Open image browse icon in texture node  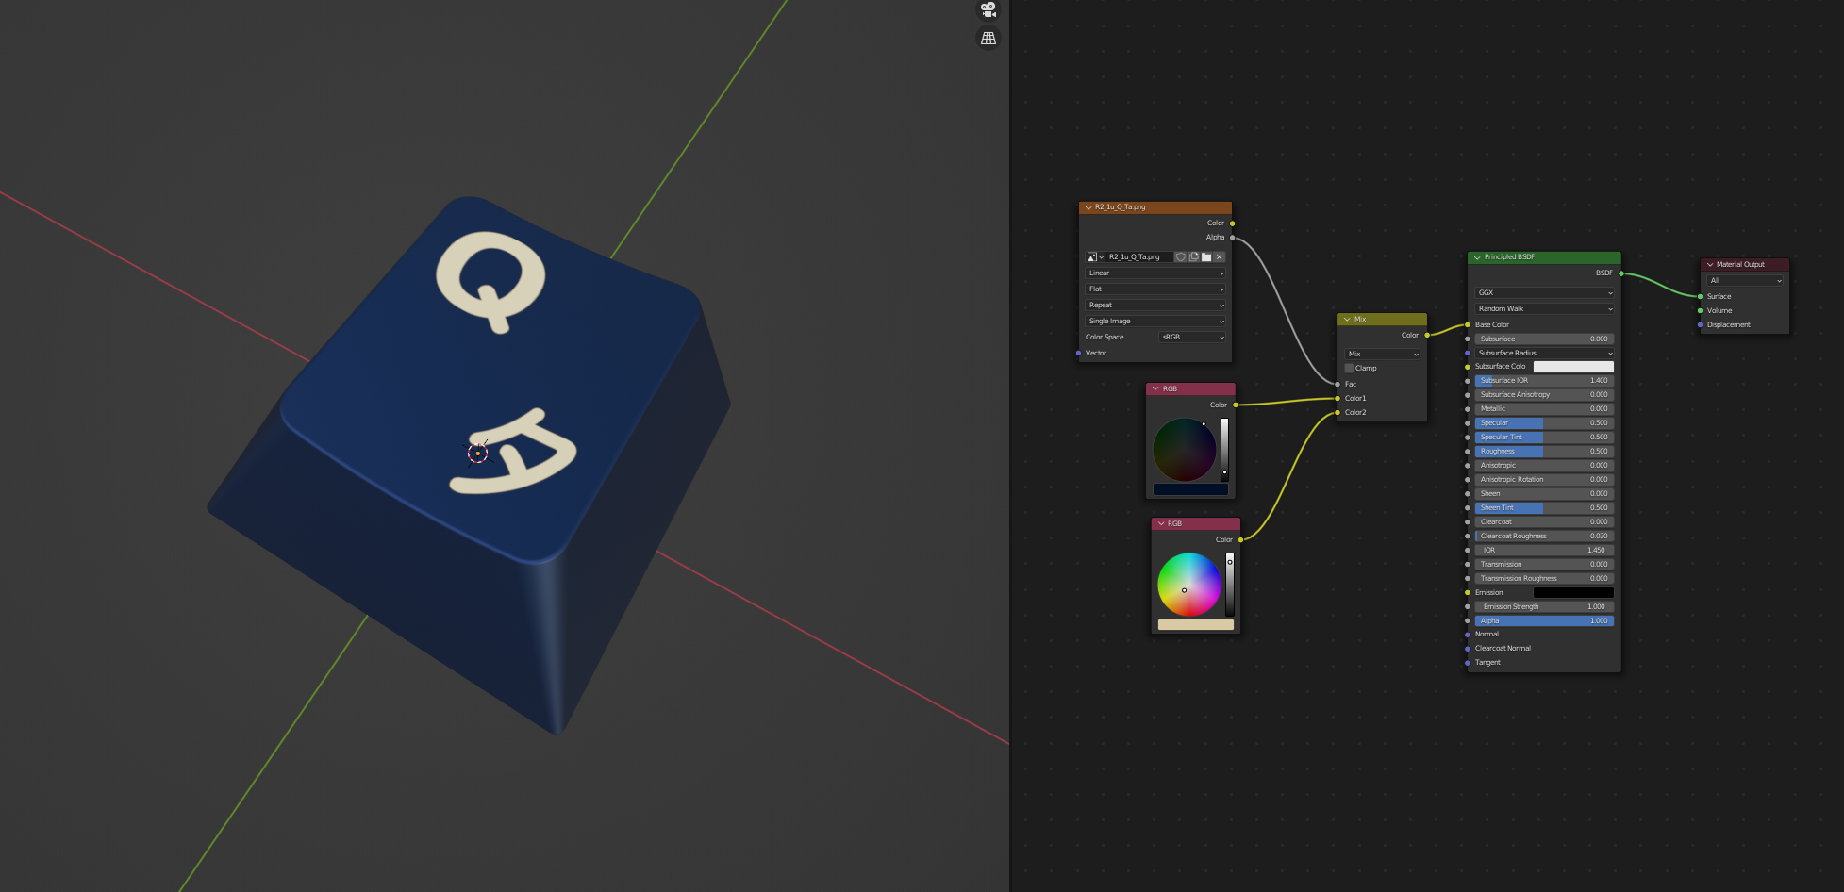tap(1094, 257)
